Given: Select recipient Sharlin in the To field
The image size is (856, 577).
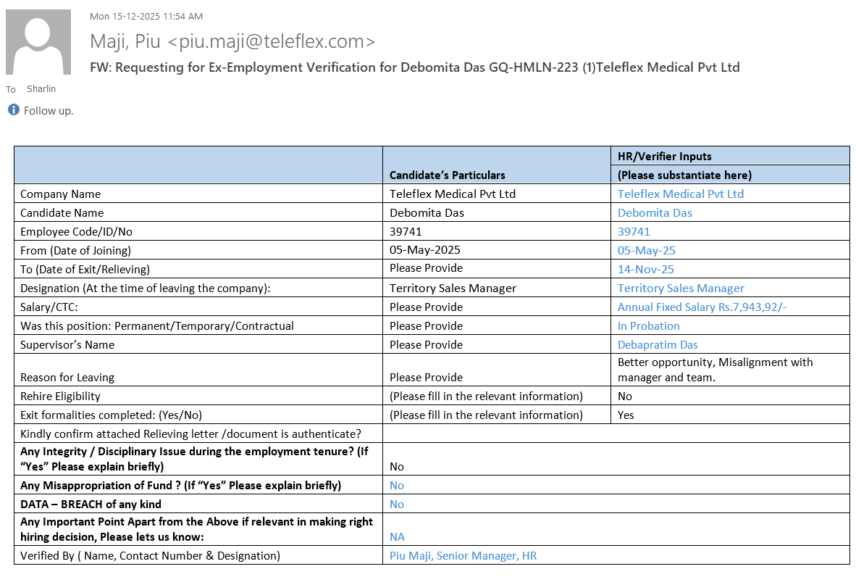Looking at the screenshot, I should [41, 89].
